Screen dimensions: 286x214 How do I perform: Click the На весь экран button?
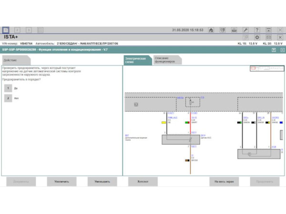click(224, 181)
